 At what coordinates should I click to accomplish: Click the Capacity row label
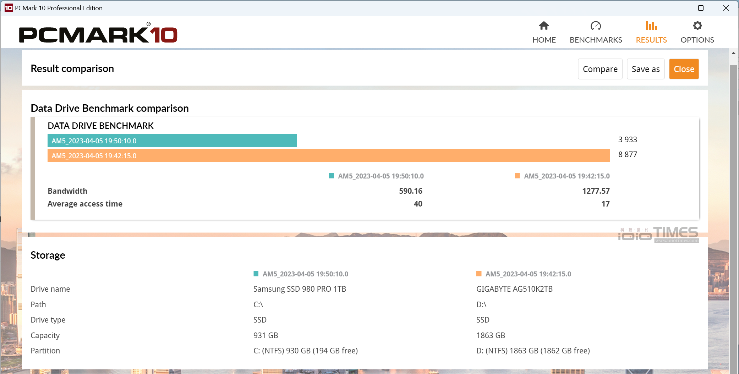[x=45, y=335]
